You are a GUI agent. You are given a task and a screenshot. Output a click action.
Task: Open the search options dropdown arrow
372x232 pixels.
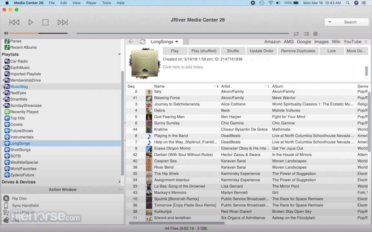(x=330, y=22)
